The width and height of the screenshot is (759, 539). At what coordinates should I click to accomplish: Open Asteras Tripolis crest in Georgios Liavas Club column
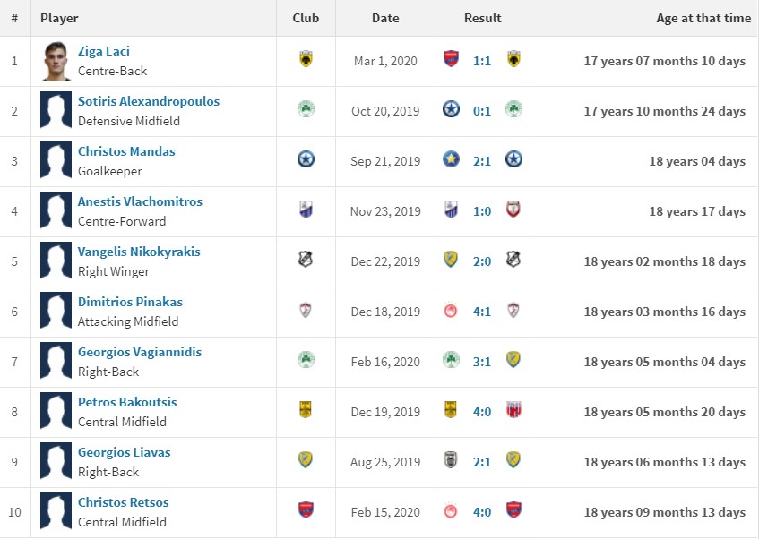(x=306, y=460)
